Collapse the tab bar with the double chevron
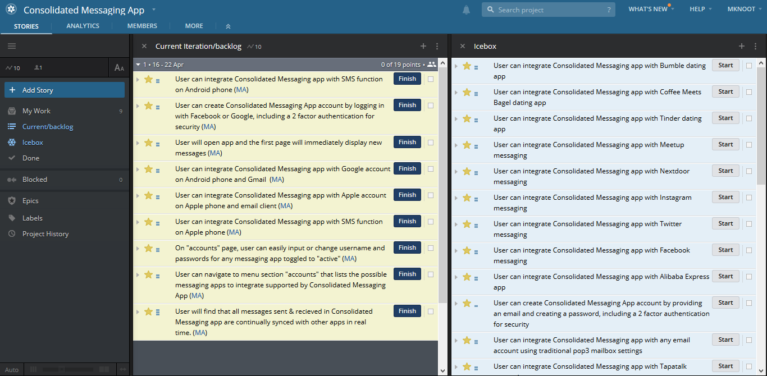 tap(227, 25)
